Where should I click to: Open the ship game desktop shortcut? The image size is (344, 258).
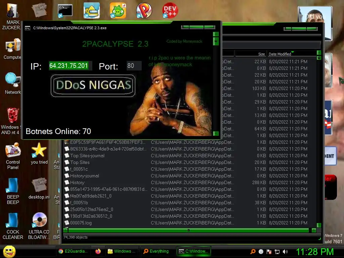(x=91, y=10)
